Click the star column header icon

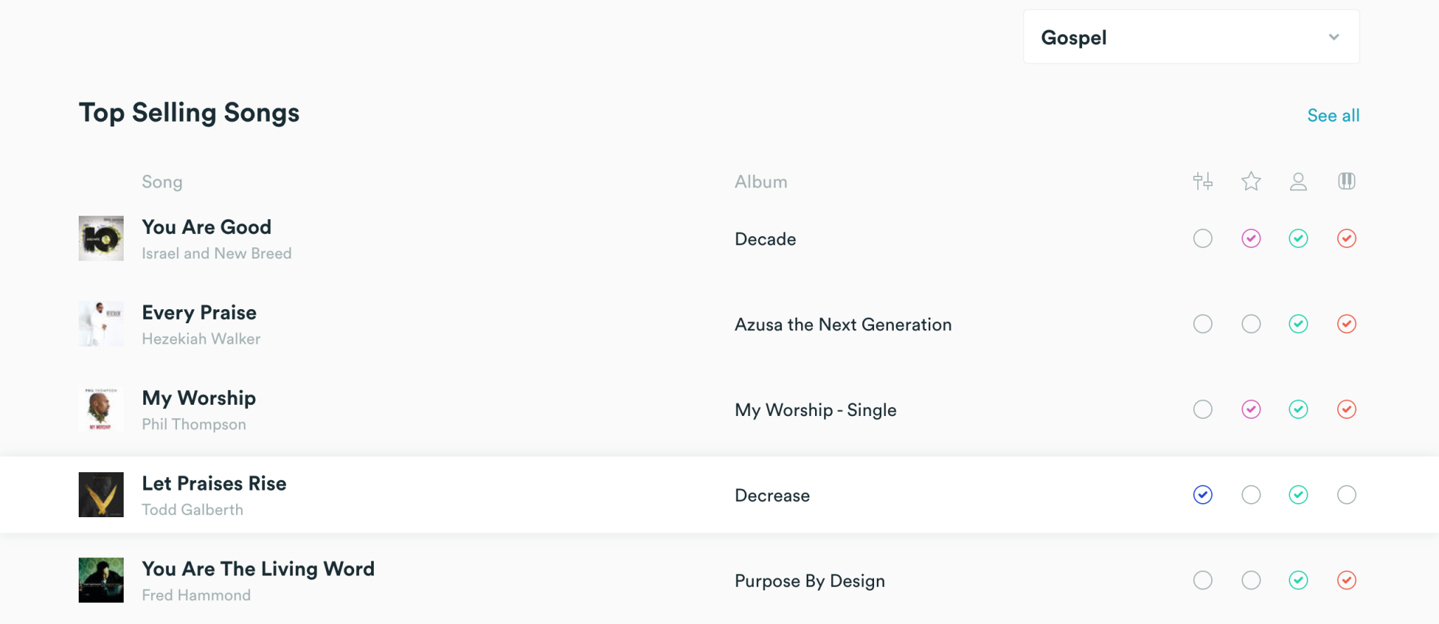1251,181
